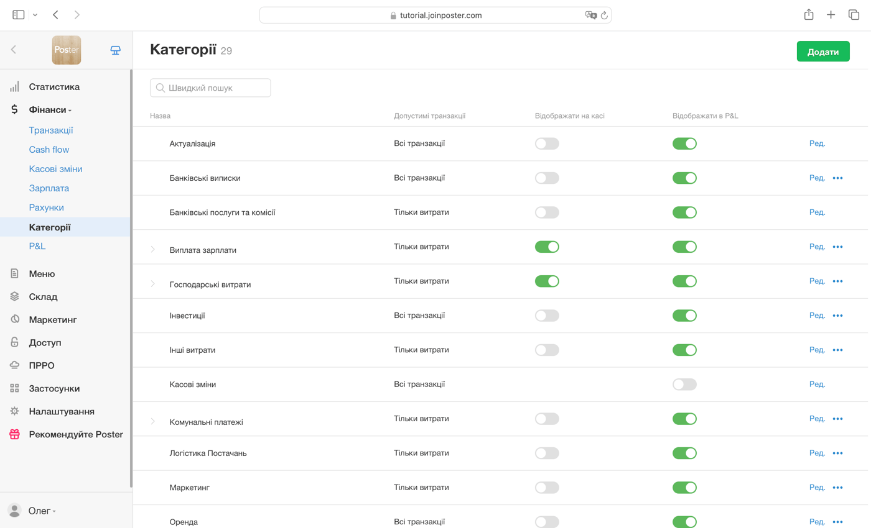Image resolution: width=871 pixels, height=528 pixels.
Task: Click the Швидкий пошук search field
Action: [210, 88]
